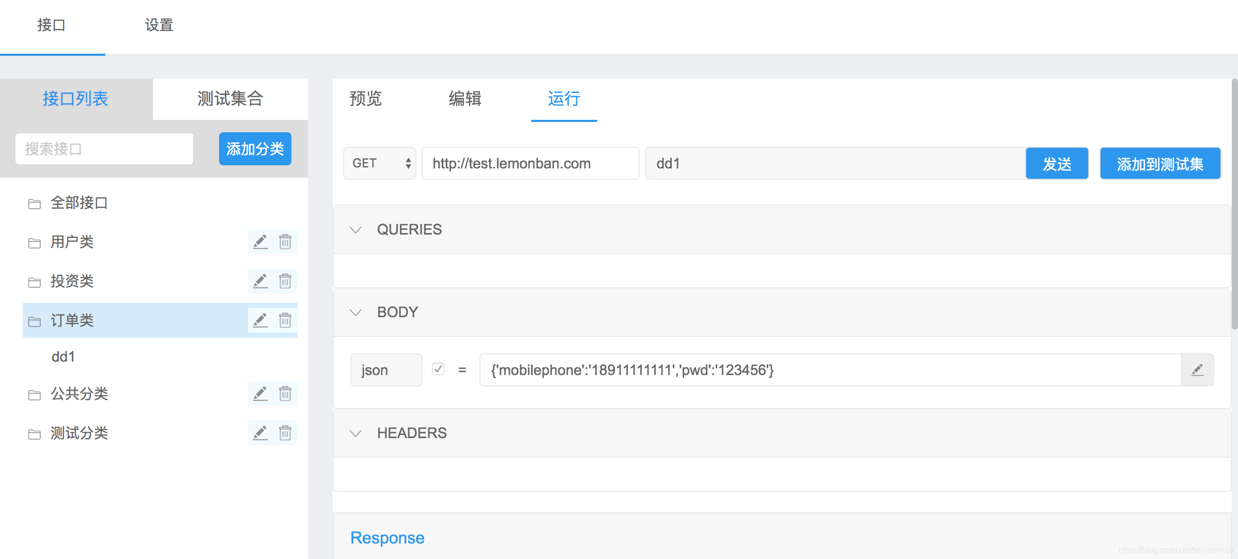Click the Response heading
Image resolution: width=1238 pixels, height=559 pixels.
click(x=388, y=538)
